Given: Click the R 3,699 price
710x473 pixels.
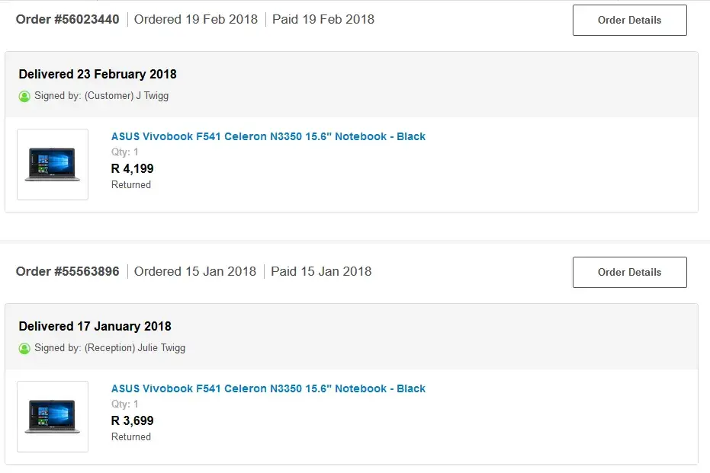Looking at the screenshot, I should pyautogui.click(x=133, y=420).
